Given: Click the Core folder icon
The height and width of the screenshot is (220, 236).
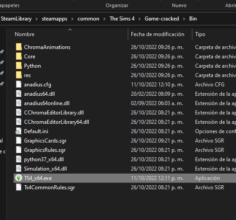Looking at the screenshot, I should 19,56.
